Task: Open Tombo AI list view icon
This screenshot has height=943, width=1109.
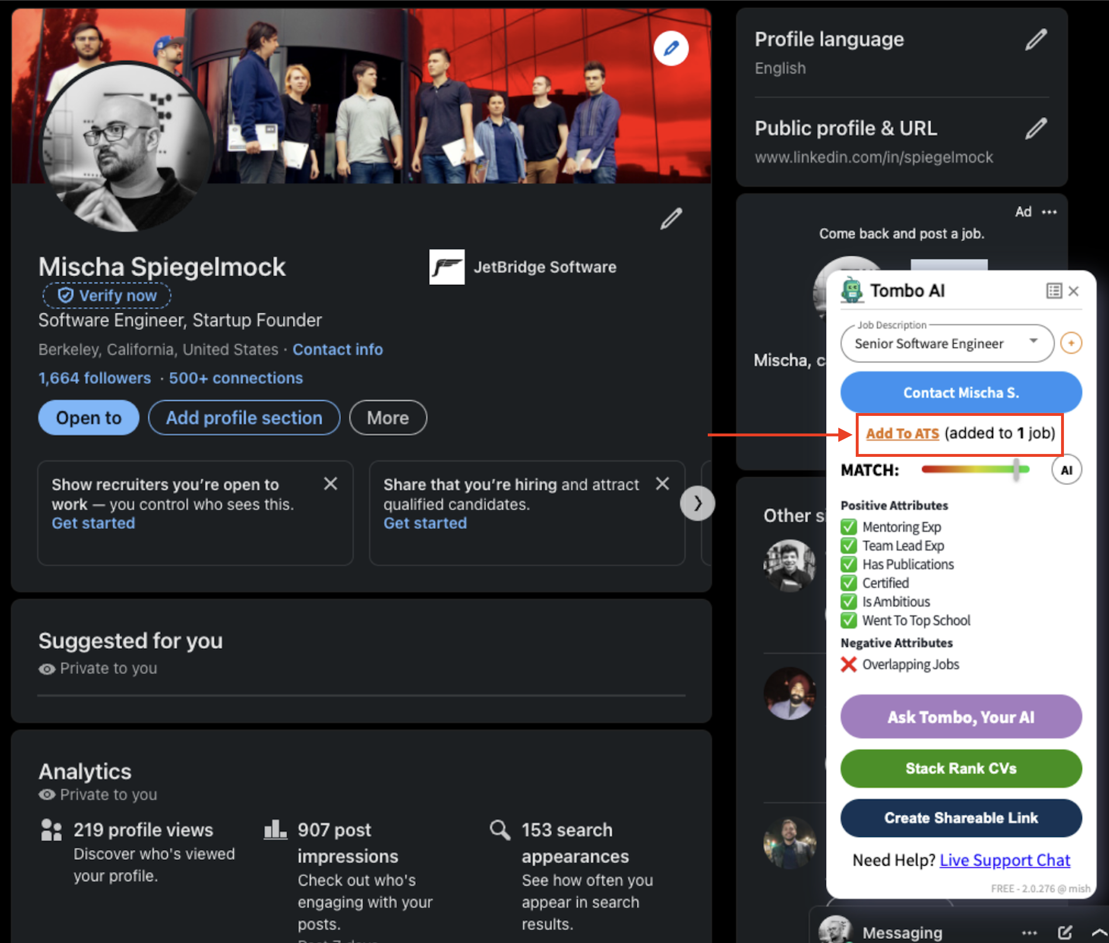Action: coord(1054,291)
